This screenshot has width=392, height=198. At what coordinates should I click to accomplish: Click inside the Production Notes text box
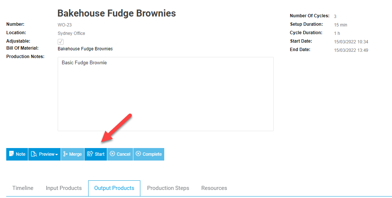coord(165,94)
